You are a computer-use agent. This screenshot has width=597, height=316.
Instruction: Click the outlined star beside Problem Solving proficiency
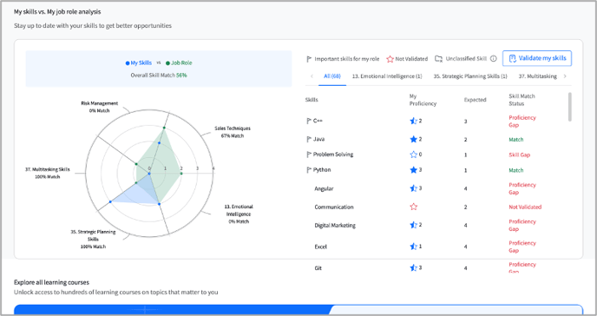[414, 155]
